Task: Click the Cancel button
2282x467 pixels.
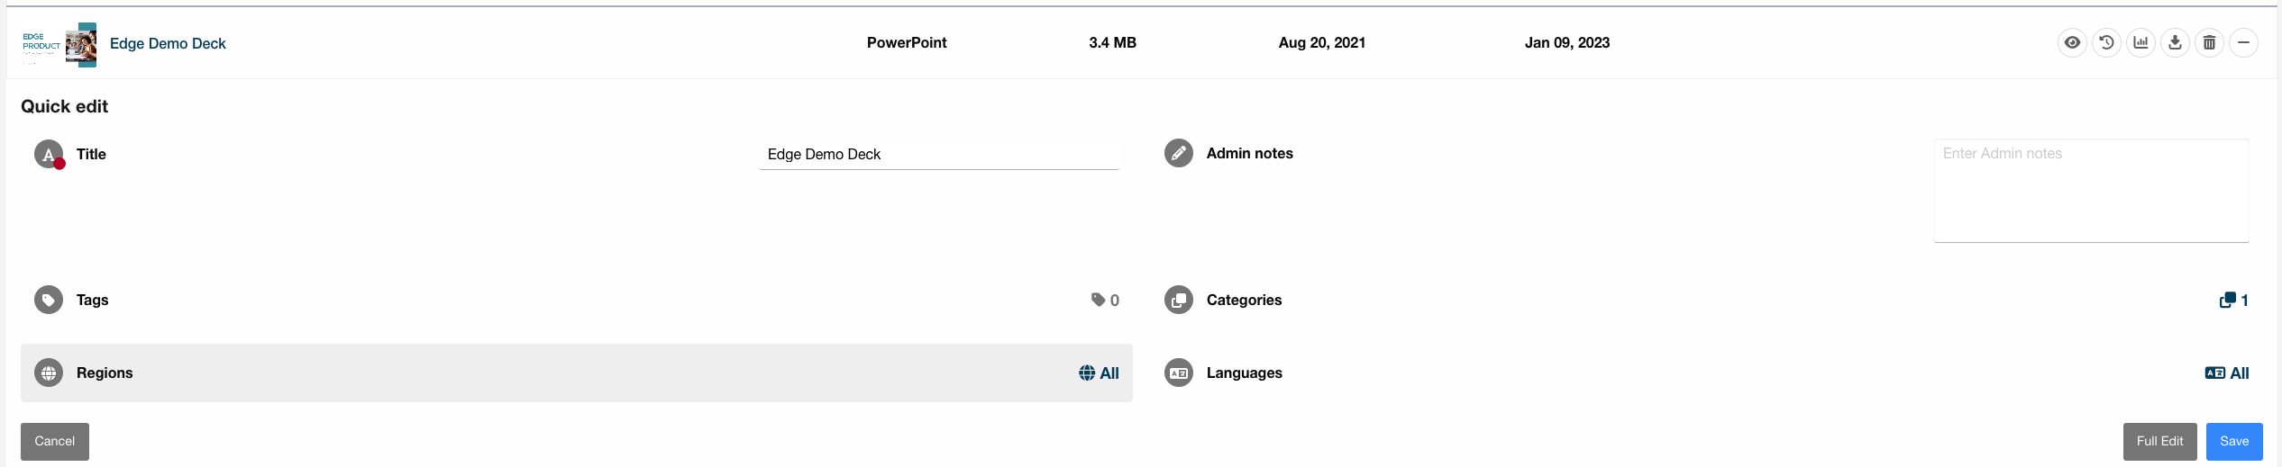Action: (x=55, y=441)
